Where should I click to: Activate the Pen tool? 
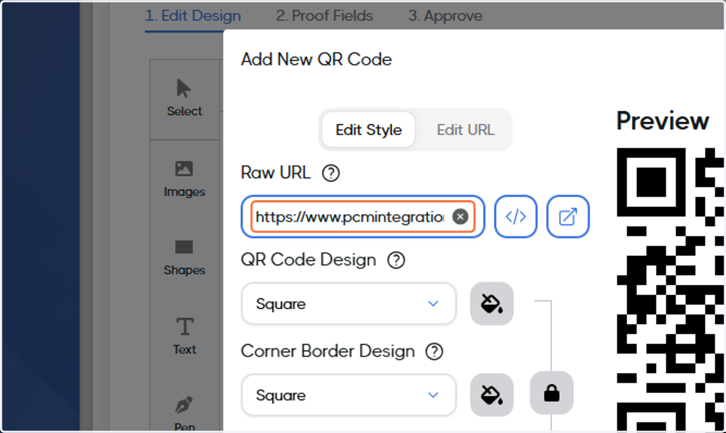pyautogui.click(x=185, y=414)
